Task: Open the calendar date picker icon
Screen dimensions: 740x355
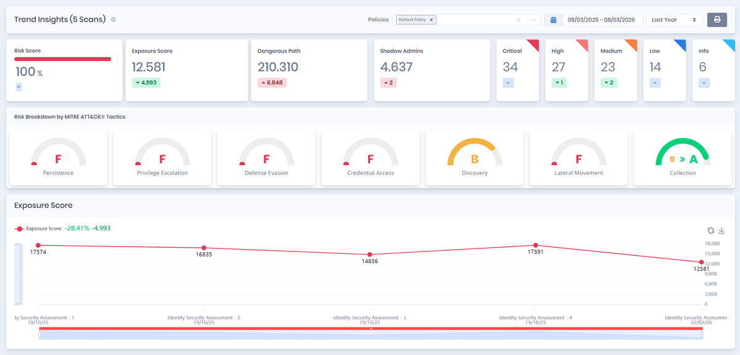Action: tap(553, 20)
